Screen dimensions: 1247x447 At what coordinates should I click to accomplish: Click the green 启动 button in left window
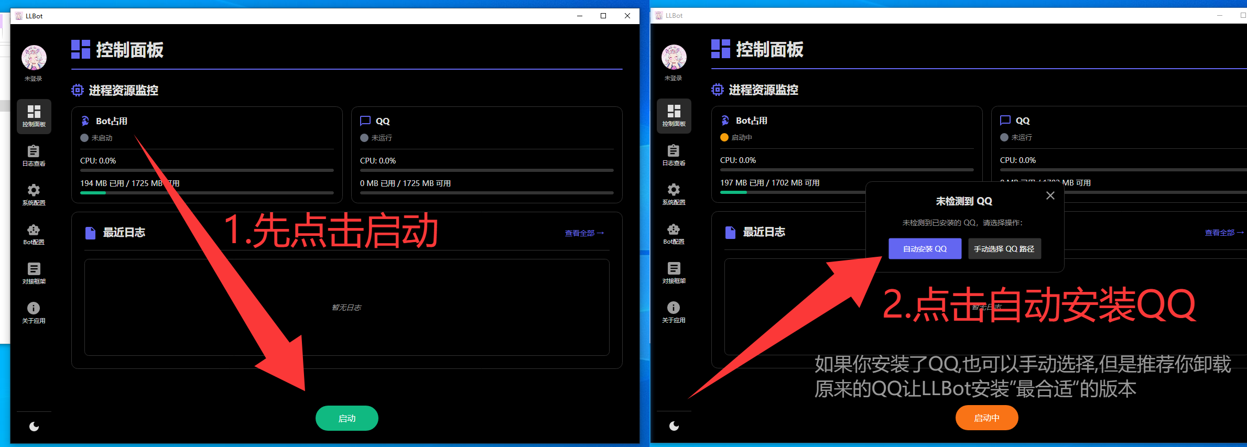click(x=346, y=418)
